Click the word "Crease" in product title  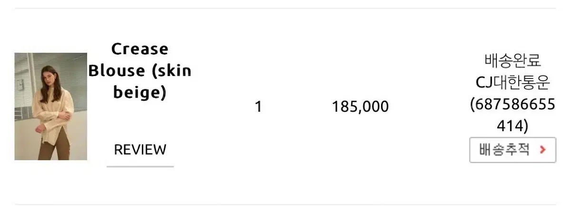[140, 48]
